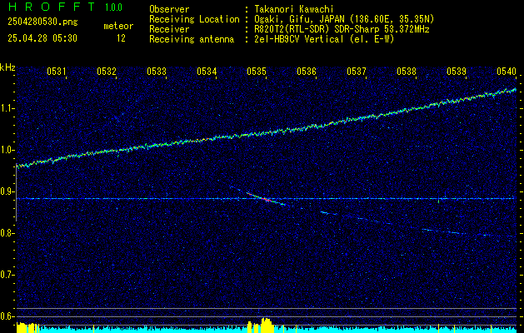Viewport: 524px width, 333px height.
Task: Click the 0539 time marker
Action: pyautogui.click(x=457, y=71)
